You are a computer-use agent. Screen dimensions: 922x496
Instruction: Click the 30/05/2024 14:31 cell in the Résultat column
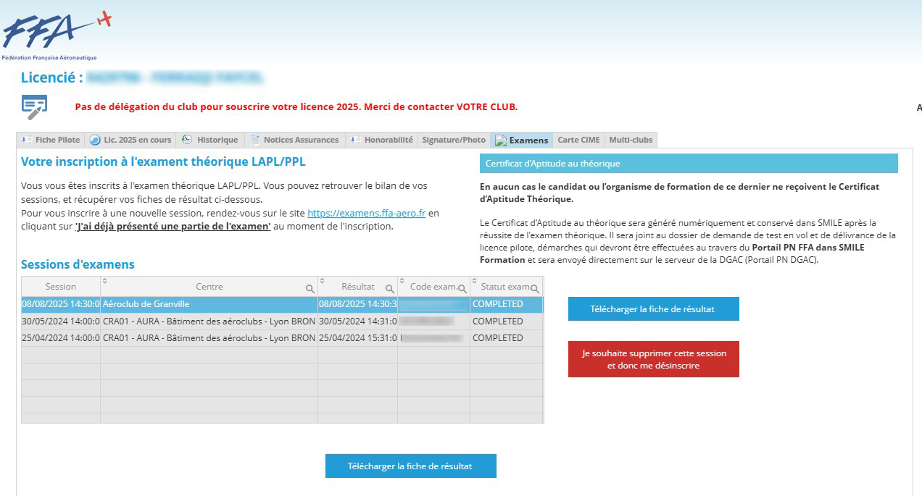[357, 321]
